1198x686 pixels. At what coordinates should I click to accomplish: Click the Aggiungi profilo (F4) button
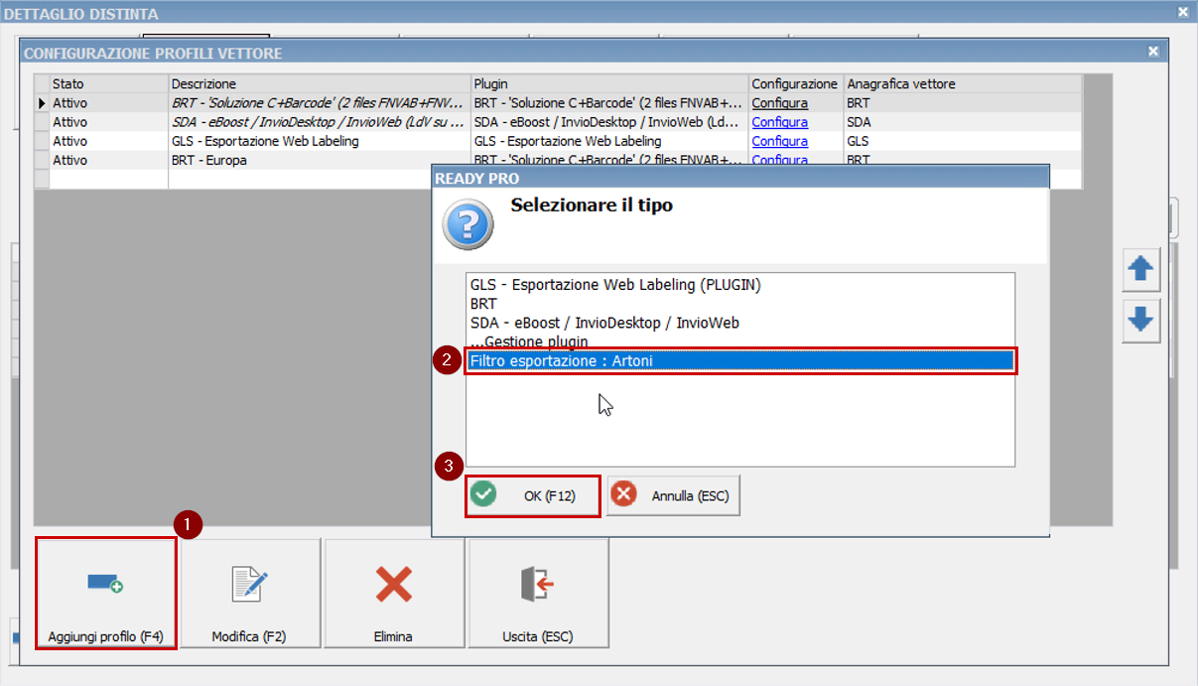(105, 594)
